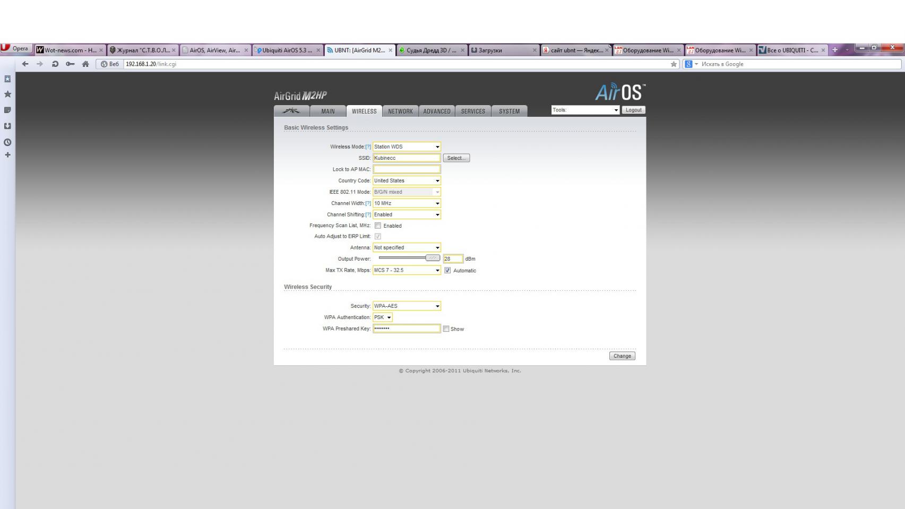905x509 pixels.
Task: Click the Web security badge in address bar
Action: pyautogui.click(x=110, y=64)
